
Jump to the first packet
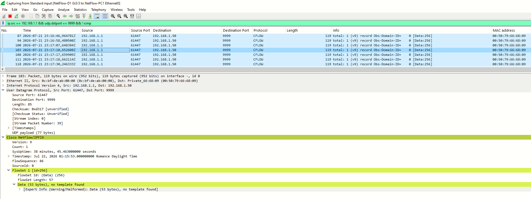point(84,16)
